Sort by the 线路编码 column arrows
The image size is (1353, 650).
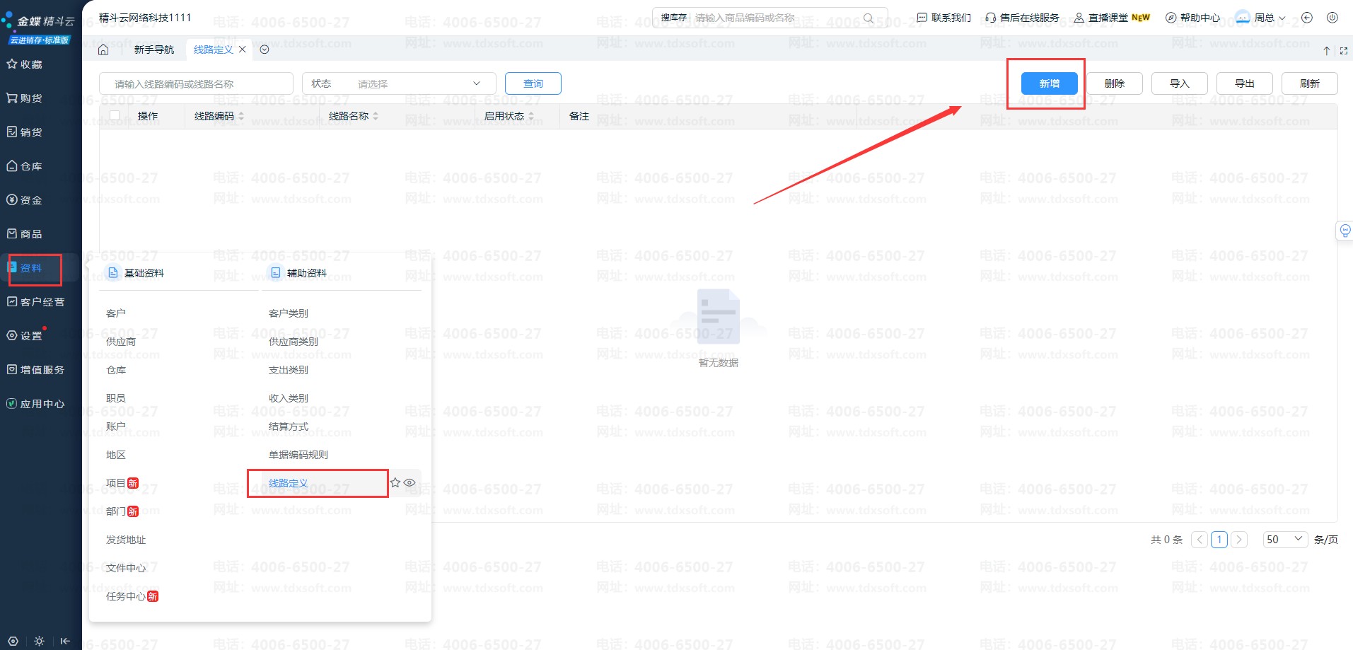coord(241,116)
